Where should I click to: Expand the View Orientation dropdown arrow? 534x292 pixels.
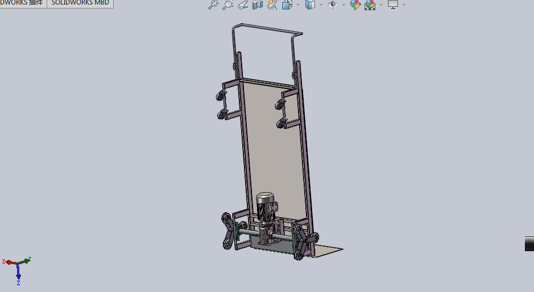(299, 5)
